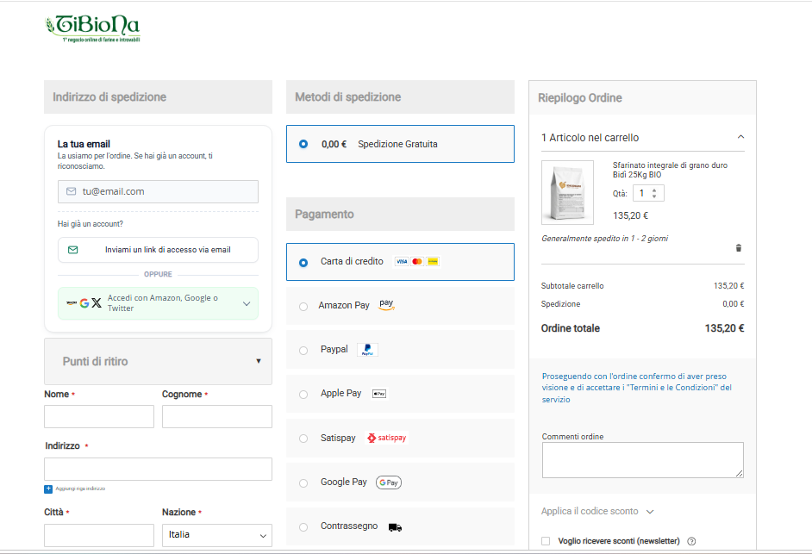Click the Visa card icon

click(x=402, y=261)
